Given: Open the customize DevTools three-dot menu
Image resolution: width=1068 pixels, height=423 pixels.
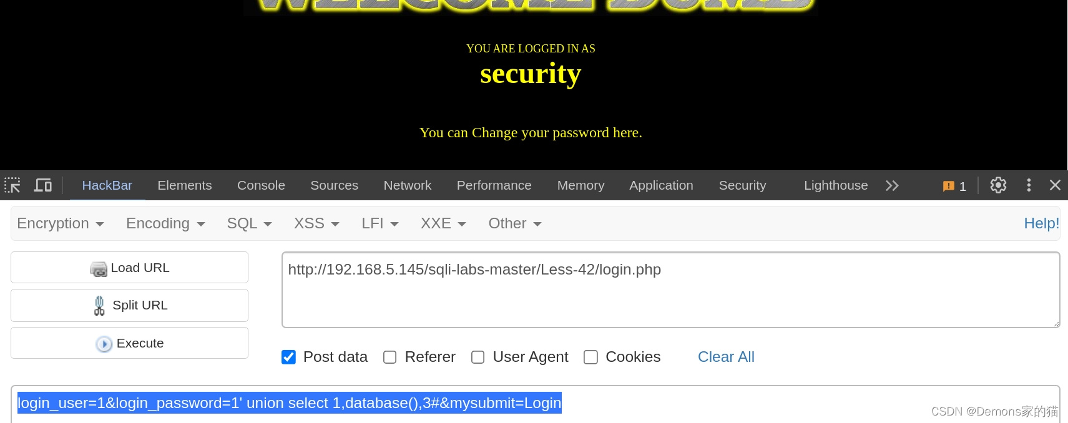Looking at the screenshot, I should click(1029, 185).
